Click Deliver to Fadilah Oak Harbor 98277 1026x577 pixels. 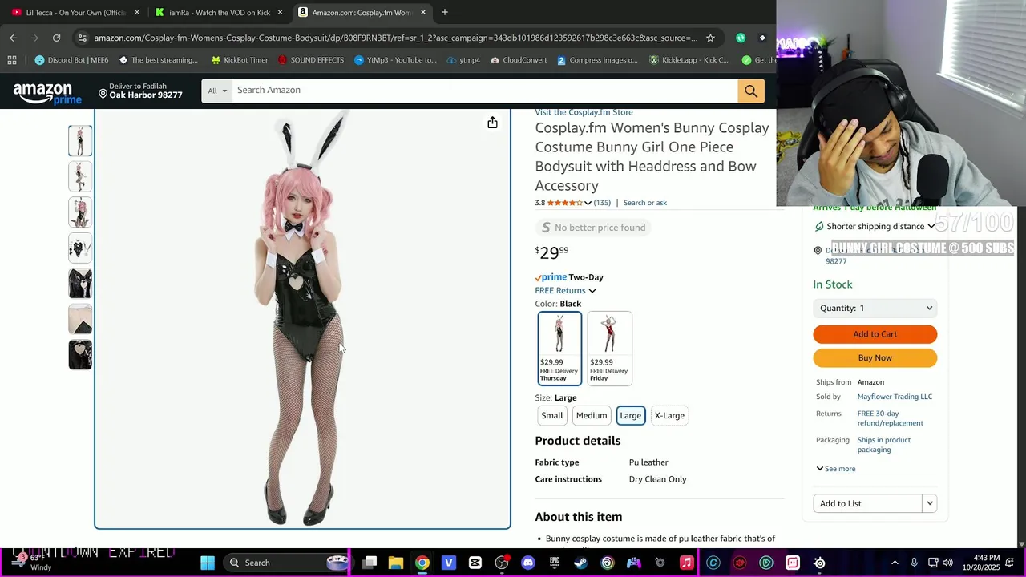tap(140, 91)
